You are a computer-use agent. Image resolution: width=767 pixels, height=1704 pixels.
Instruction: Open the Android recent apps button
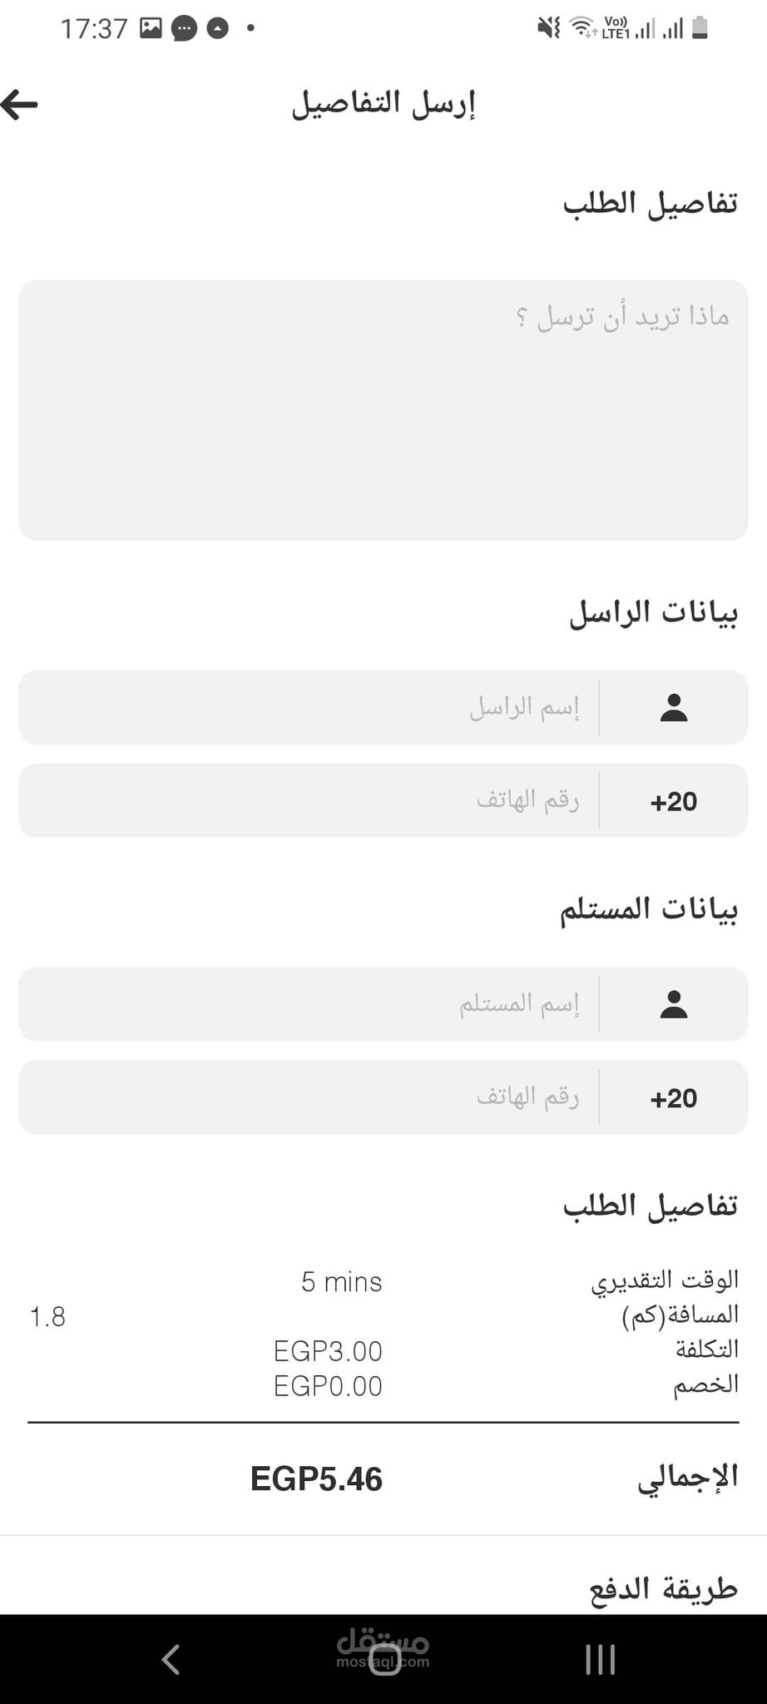point(600,1659)
